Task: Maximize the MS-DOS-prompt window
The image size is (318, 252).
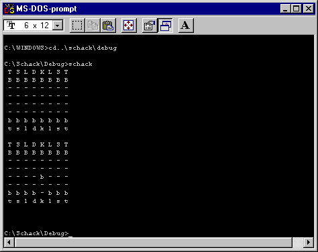Action: click(296, 9)
